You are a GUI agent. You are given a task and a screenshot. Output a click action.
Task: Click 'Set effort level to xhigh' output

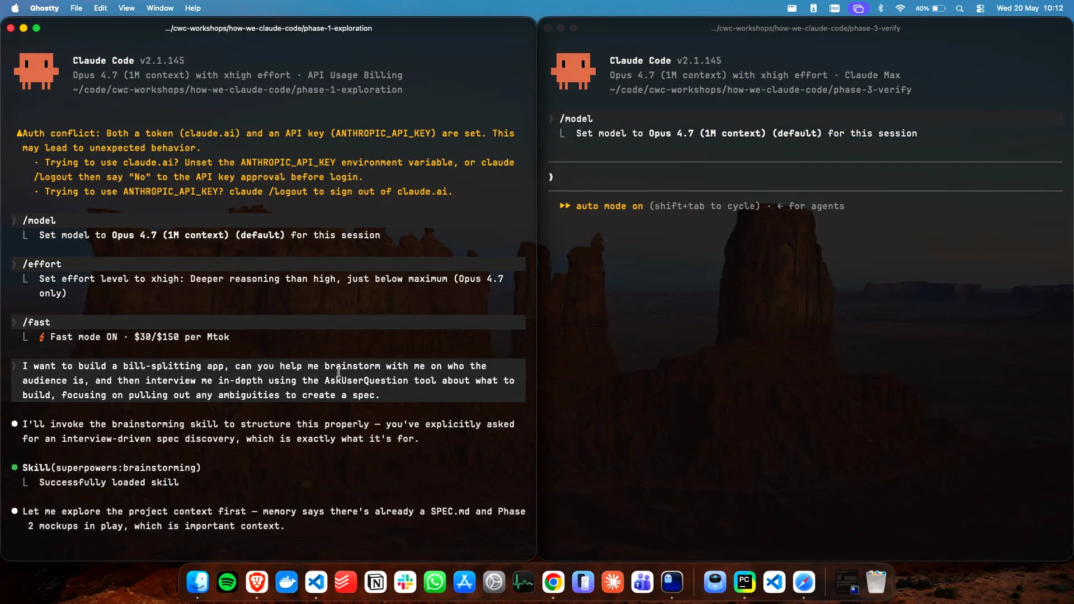pyautogui.click(x=271, y=286)
